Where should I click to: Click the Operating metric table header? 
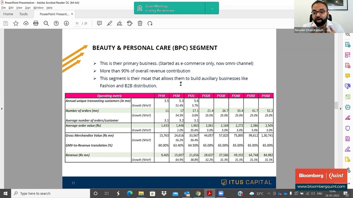[109, 96]
